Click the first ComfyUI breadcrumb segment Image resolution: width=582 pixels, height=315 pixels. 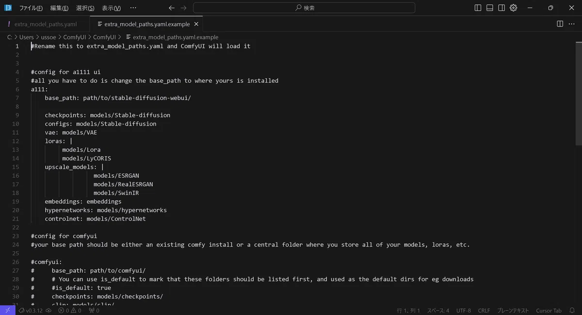pos(75,37)
